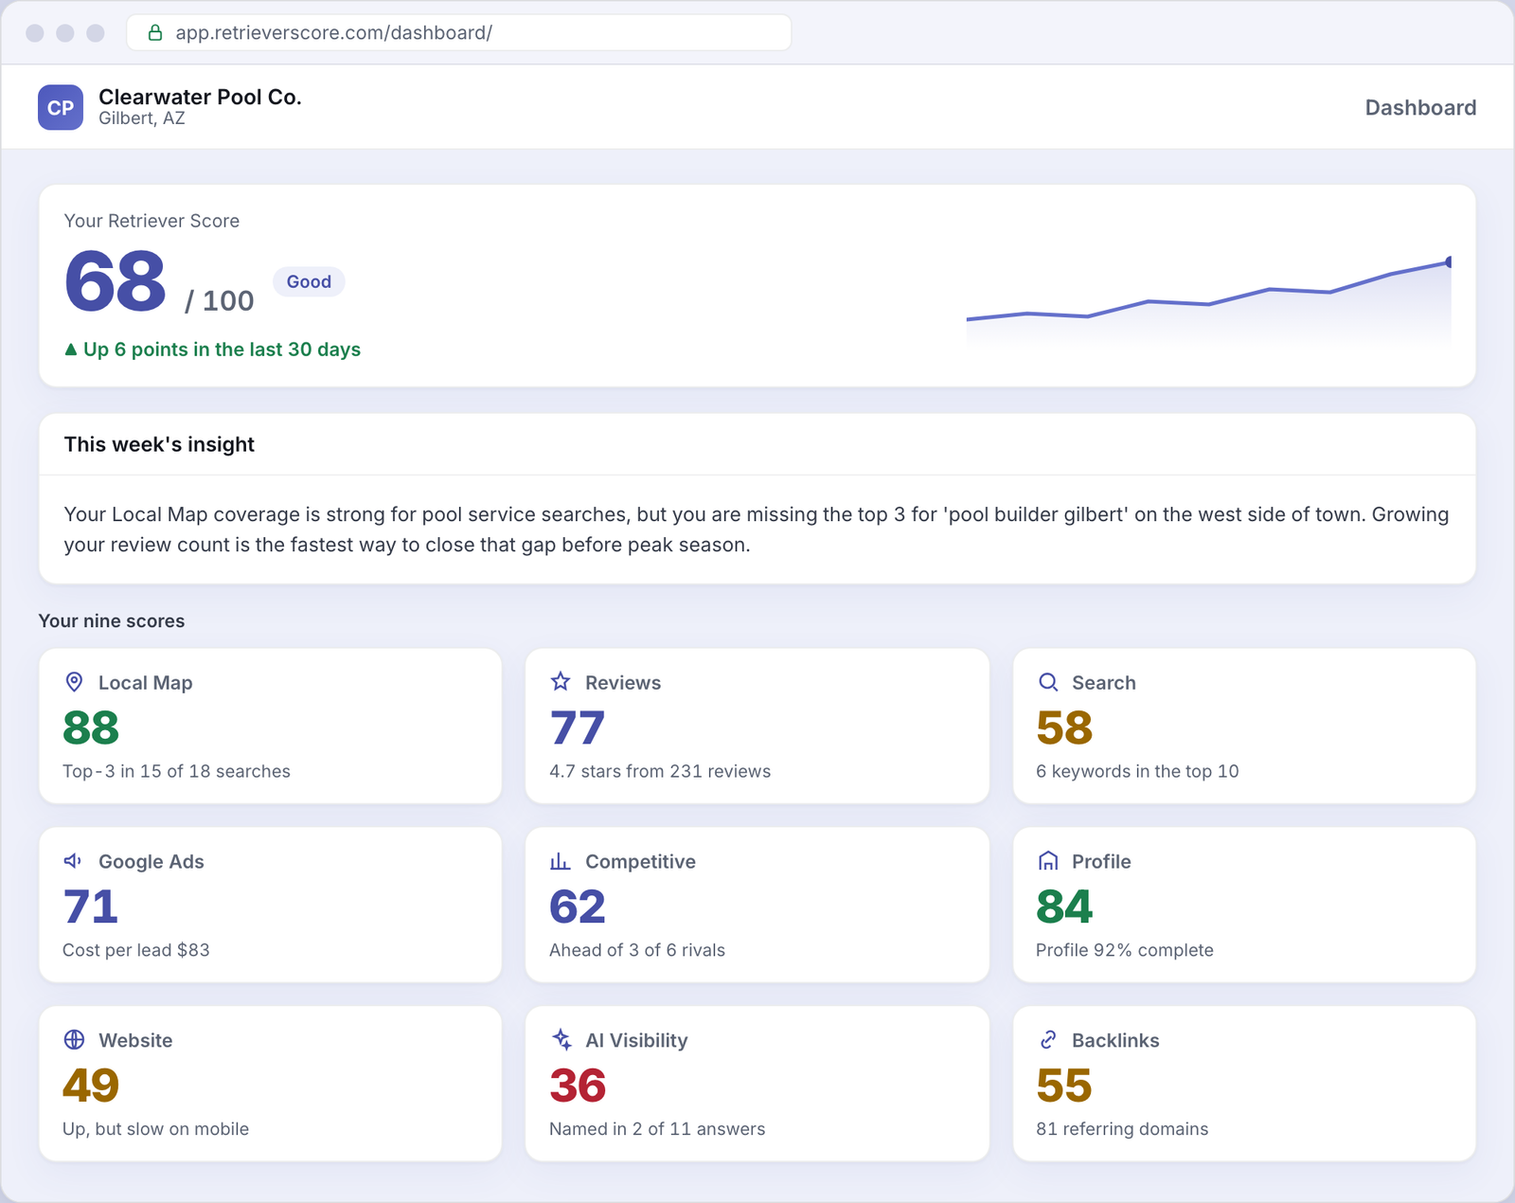
Task: Click the 'Your Retriever Score' label
Action: (151, 221)
